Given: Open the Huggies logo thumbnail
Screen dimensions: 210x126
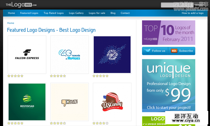Looking at the screenshot, I should click(x=70, y=55).
